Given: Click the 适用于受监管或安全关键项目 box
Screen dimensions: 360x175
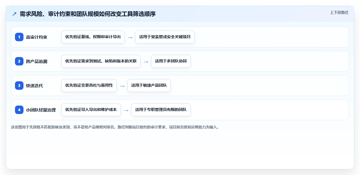Looking at the screenshot, I should click(165, 37).
